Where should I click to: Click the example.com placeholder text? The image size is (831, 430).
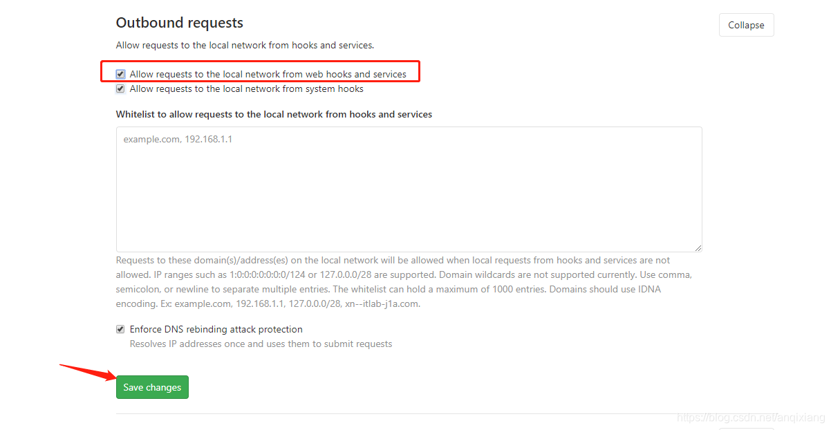(178, 139)
